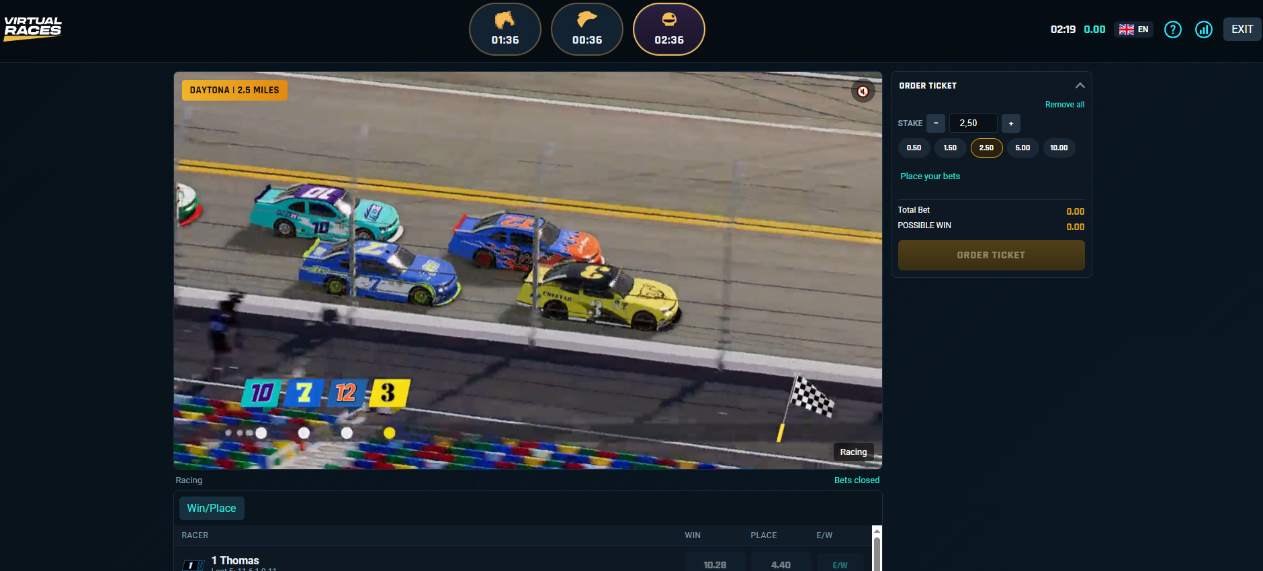The image size is (1263, 571).
Task: Click the PLACE column header
Action: pyautogui.click(x=764, y=535)
